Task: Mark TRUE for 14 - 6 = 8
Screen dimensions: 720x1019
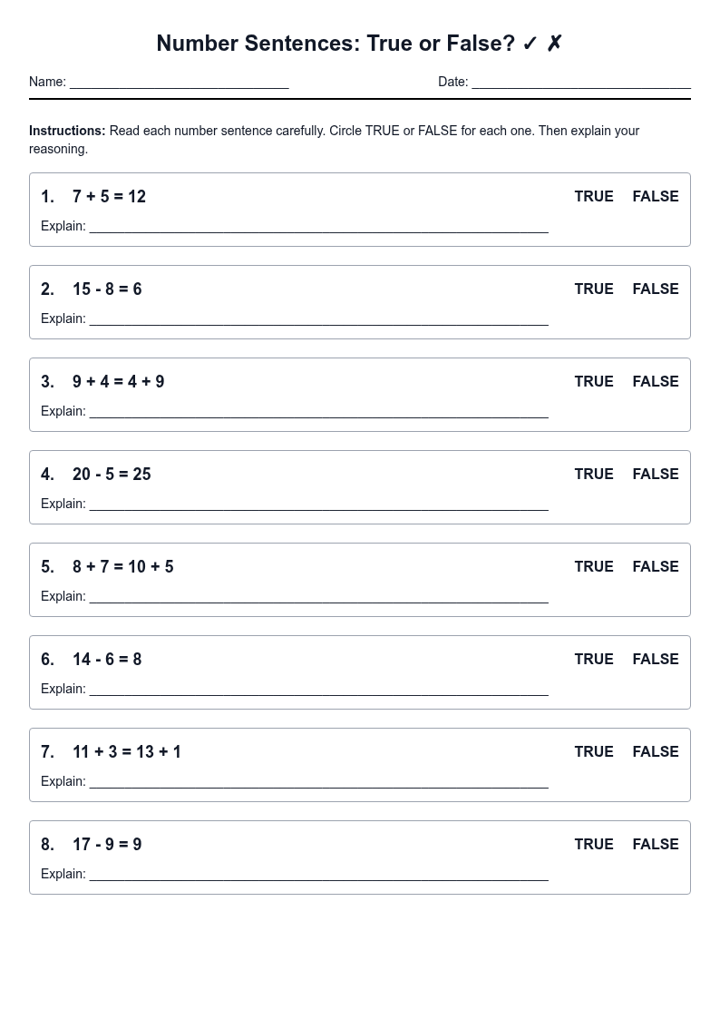Action: [x=593, y=659]
